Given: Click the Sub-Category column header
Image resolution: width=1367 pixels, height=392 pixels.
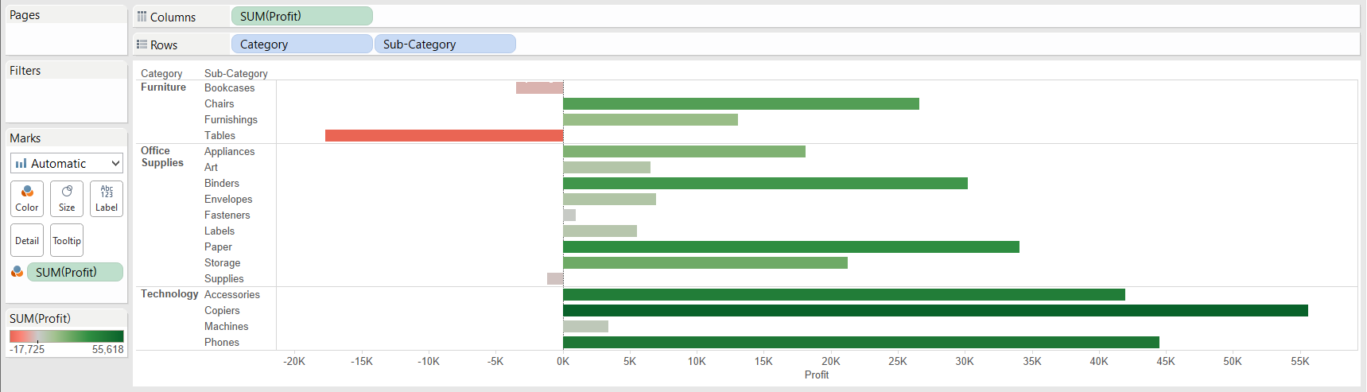Looking at the screenshot, I should click(x=235, y=73).
